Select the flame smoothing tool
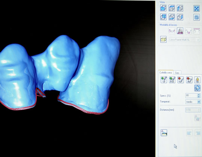 (x=198, y=80)
